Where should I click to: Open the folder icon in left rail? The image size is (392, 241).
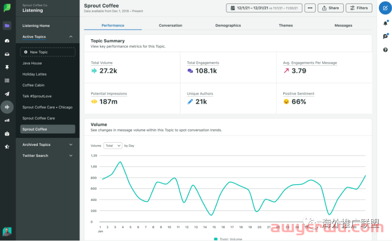click(x=7, y=26)
